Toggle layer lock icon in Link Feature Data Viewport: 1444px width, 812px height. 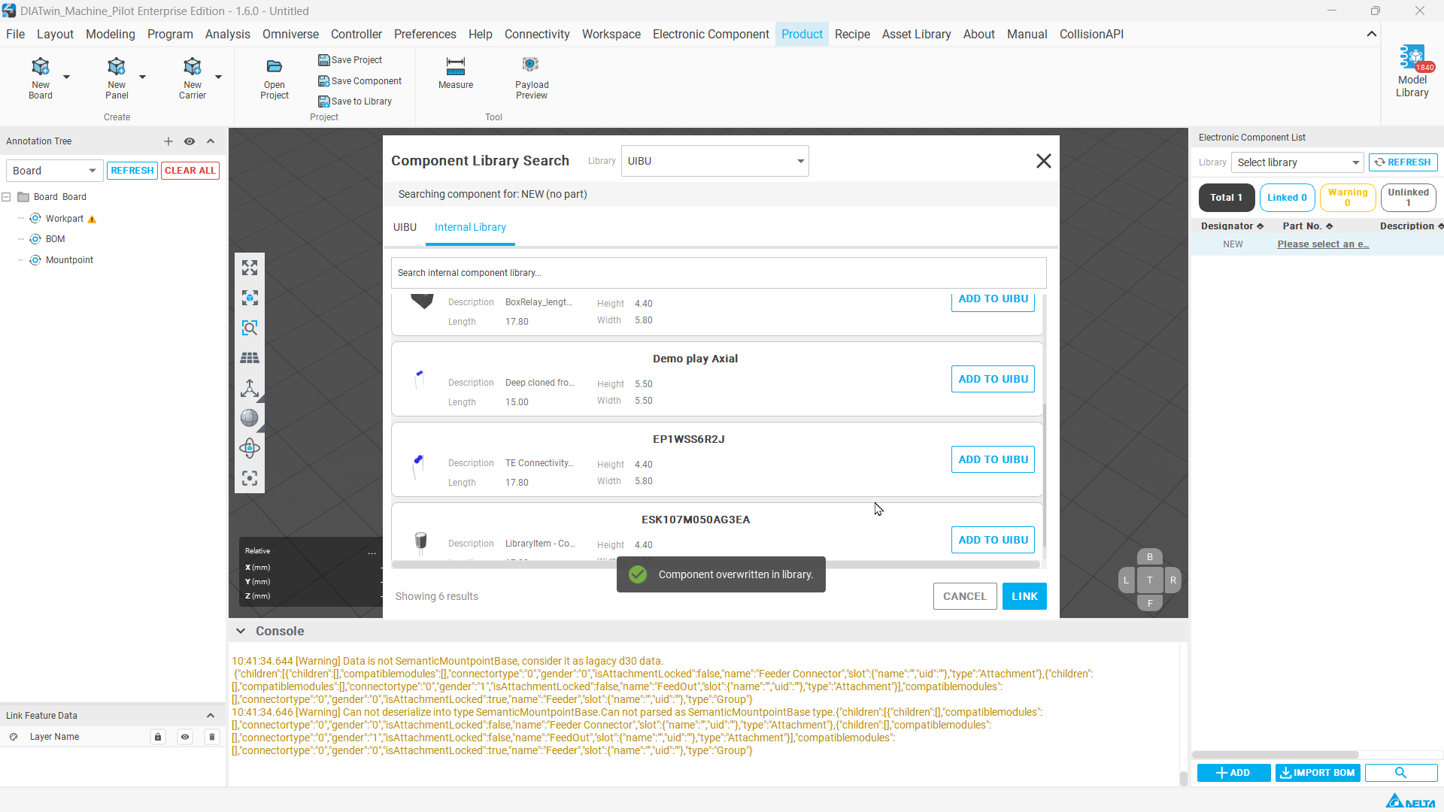[x=158, y=737]
